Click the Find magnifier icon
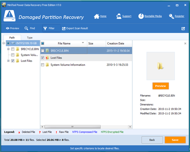Screen dimensions: 190x152 click(26, 28)
